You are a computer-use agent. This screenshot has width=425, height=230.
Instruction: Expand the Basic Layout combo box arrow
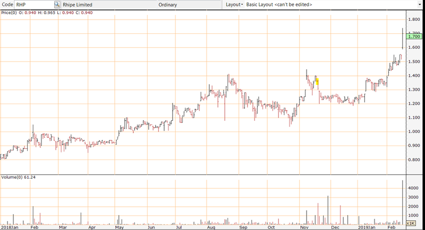click(420, 5)
